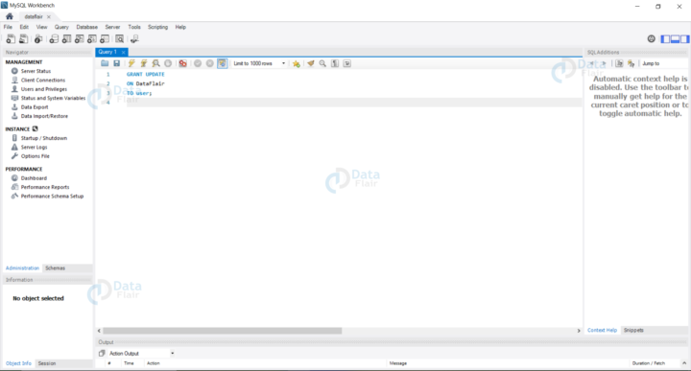Toggle the bottom output panel visibility

coord(675,39)
